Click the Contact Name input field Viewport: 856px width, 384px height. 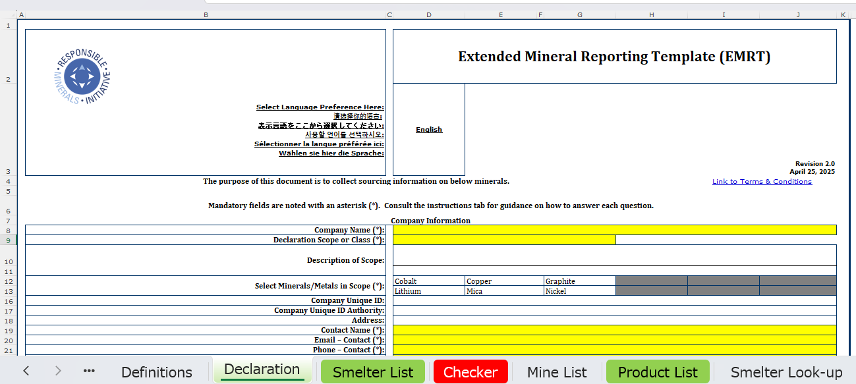(615, 330)
